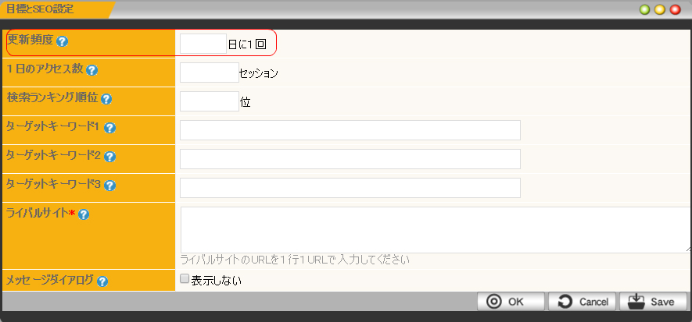Viewport: 692px width, 322px height.
Task: Click the yellow window control button
Action: [x=660, y=9]
